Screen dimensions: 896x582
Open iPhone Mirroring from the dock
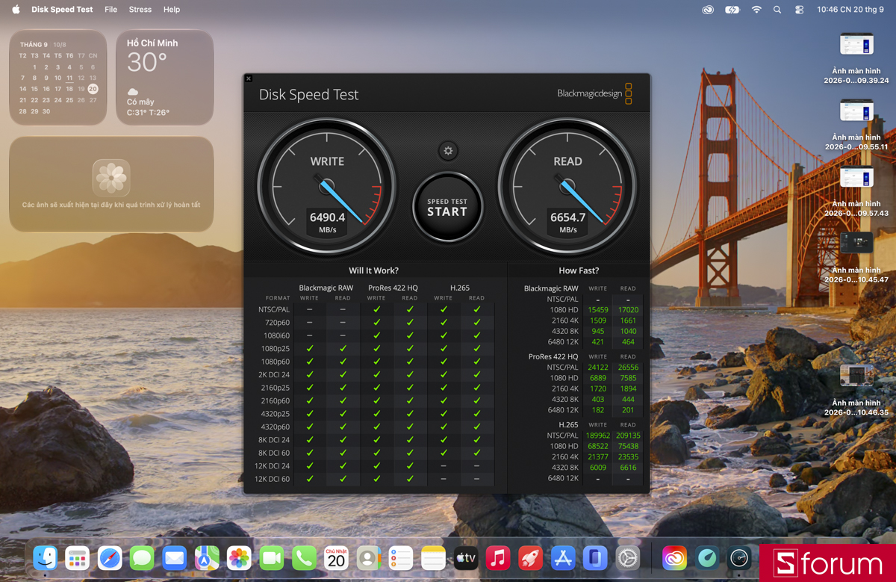pos(595,558)
